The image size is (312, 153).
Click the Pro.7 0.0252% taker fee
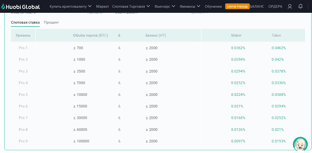[279, 118]
